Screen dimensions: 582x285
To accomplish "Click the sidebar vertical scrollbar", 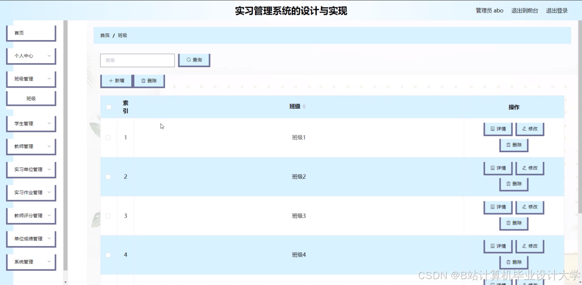I will pyautogui.click(x=65, y=145).
